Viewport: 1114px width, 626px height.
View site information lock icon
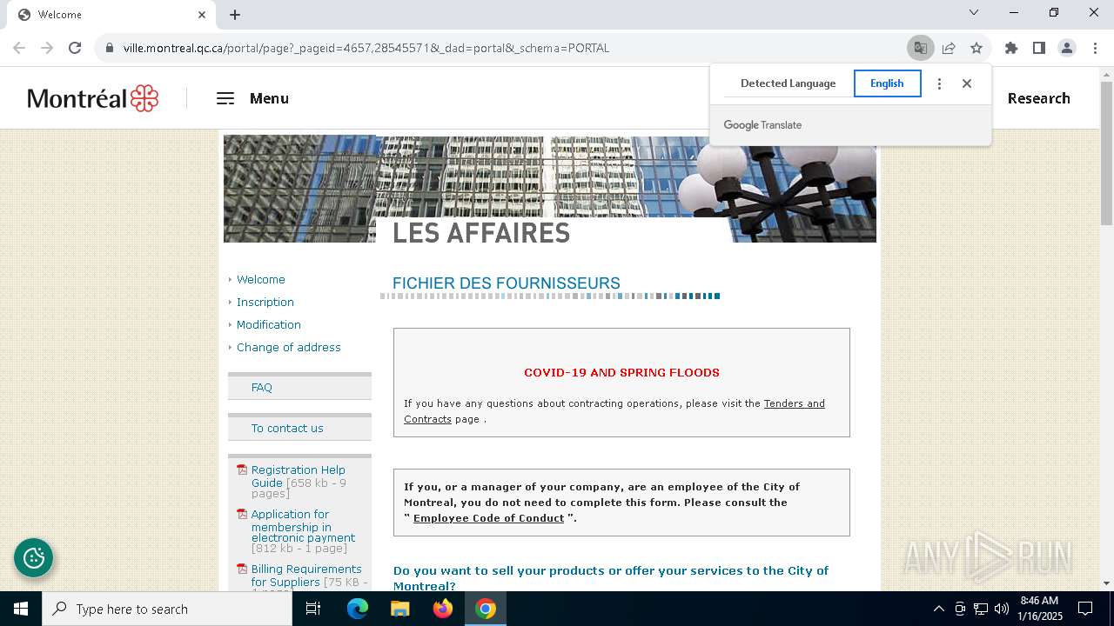110,48
